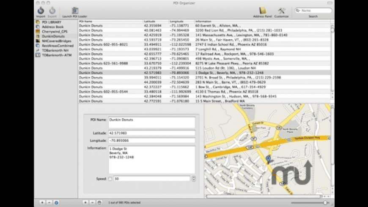Select row with 60 Everett St, Allston
This screenshot has width=368, height=207.
click(x=204, y=25)
